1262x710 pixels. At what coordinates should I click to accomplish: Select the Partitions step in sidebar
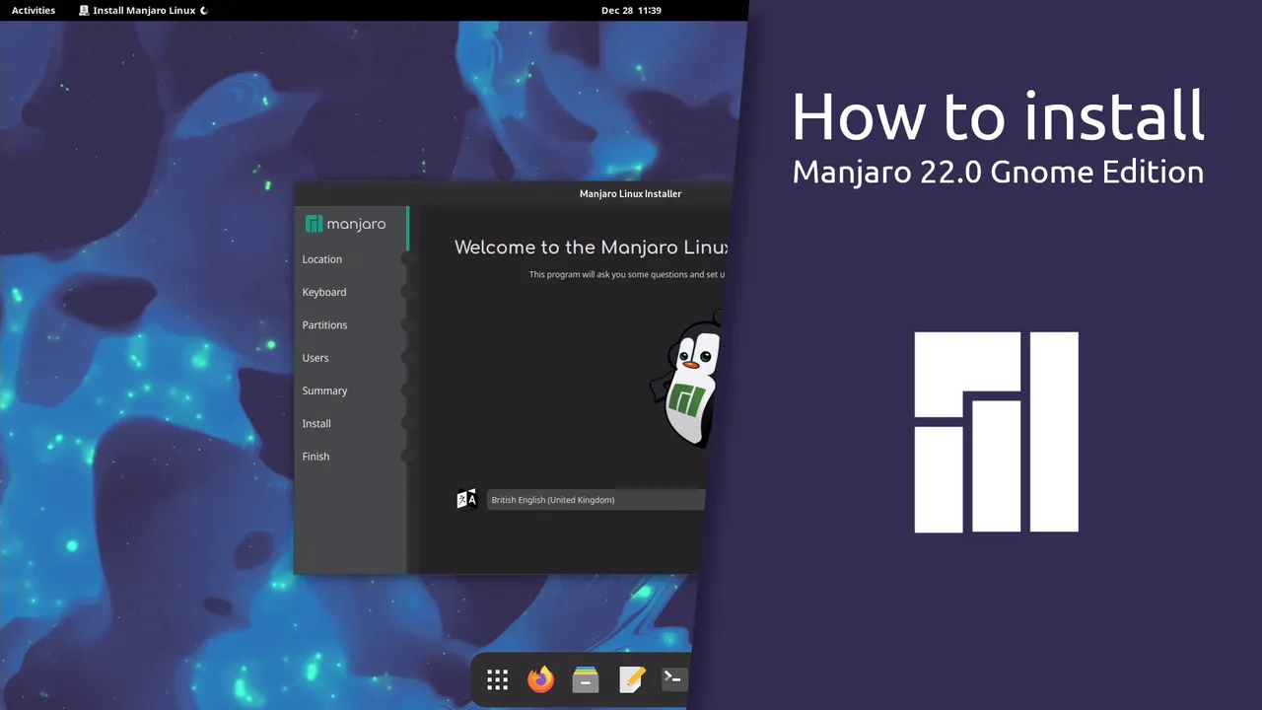[x=324, y=325]
